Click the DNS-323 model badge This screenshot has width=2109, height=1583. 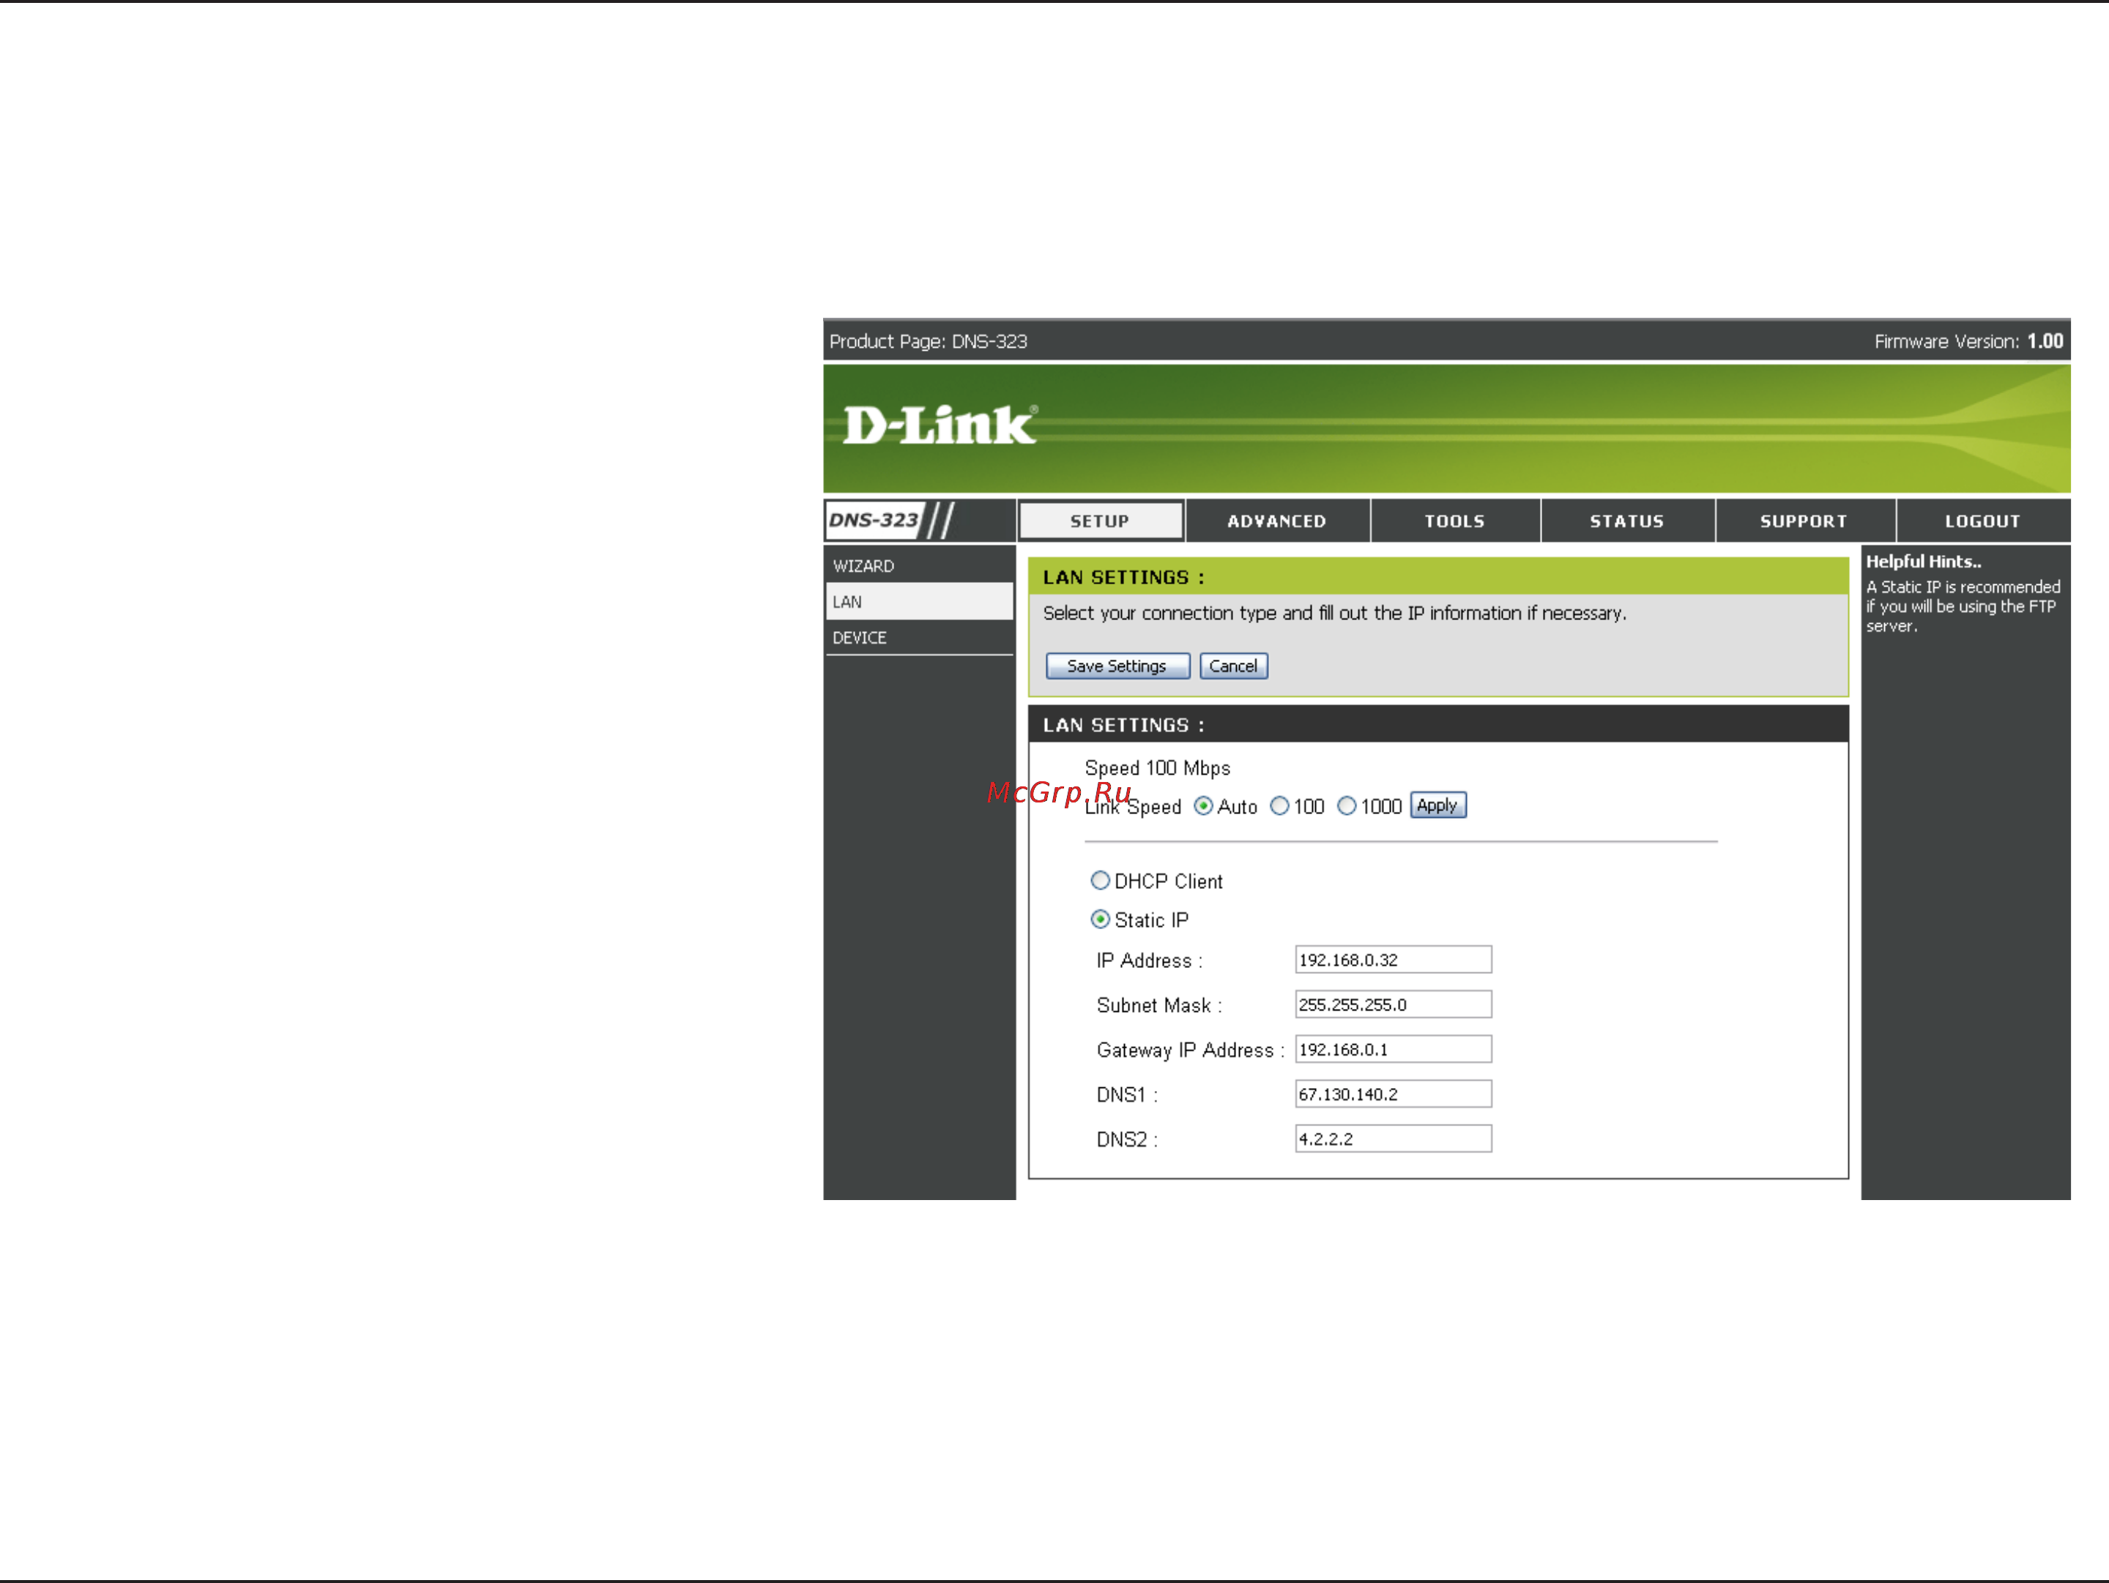pyautogui.click(x=875, y=521)
